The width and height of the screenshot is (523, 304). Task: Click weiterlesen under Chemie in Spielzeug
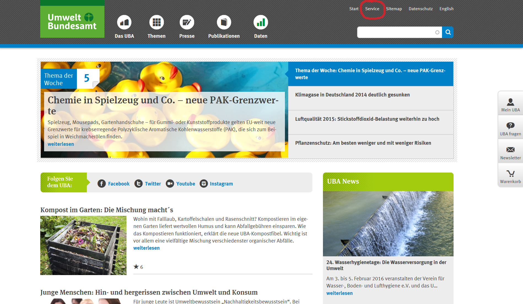click(x=61, y=144)
